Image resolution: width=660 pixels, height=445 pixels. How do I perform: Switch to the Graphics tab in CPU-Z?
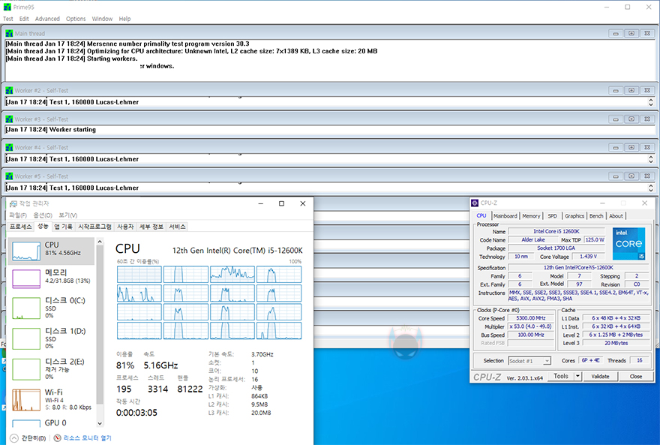tap(574, 216)
